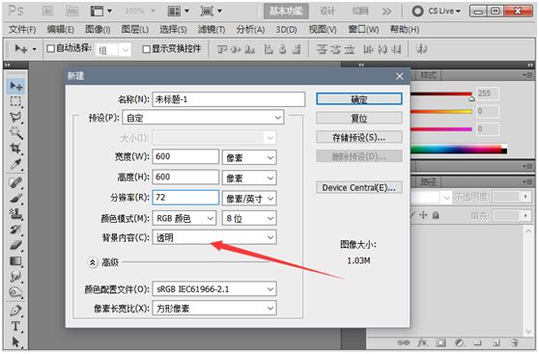Click the 复位 button
The image size is (539, 354).
click(359, 119)
